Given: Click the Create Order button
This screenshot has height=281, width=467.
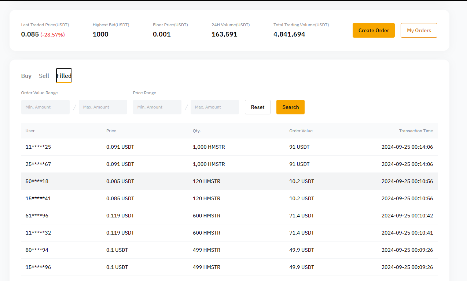Looking at the screenshot, I should 373,30.
